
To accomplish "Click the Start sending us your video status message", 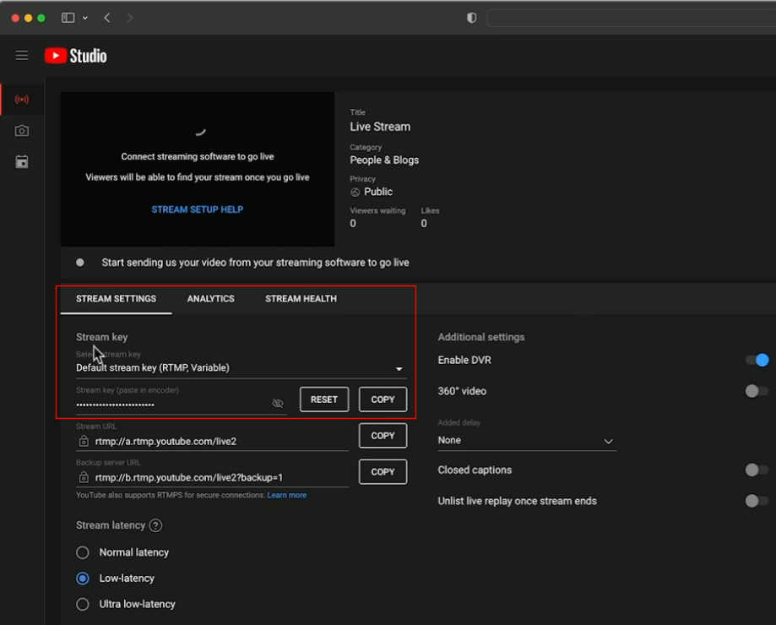I will coord(255,263).
